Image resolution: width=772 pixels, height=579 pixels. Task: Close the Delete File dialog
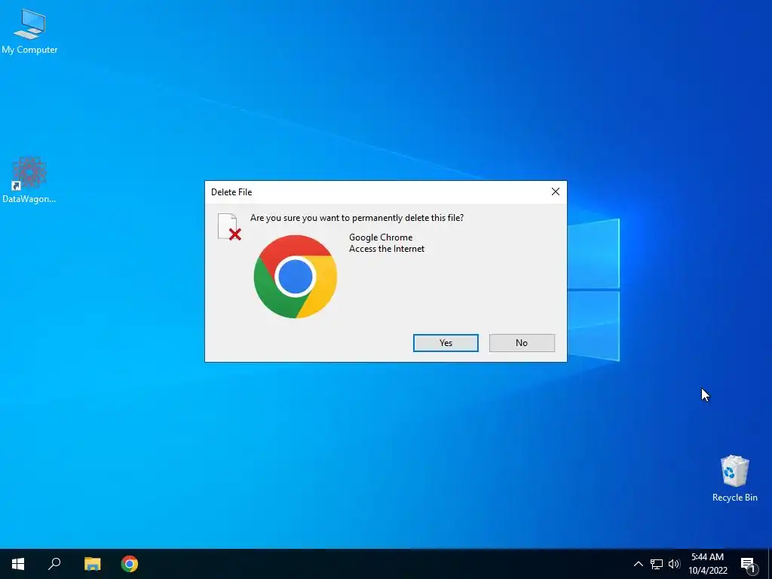click(x=556, y=191)
